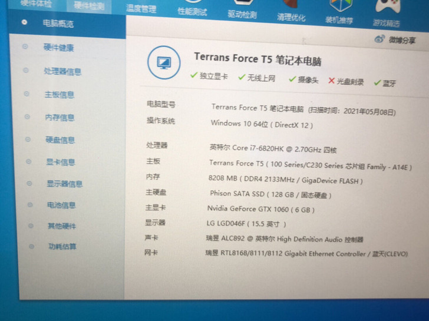
Task: Click green check mark beside 无线上网
Action: [x=242, y=77]
